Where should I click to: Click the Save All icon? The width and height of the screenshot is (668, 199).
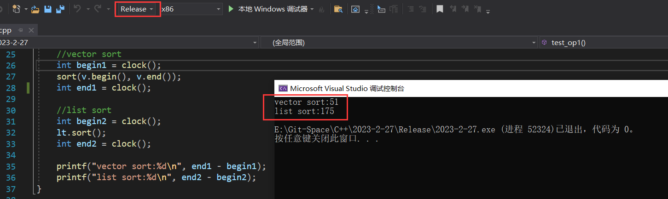click(60, 9)
